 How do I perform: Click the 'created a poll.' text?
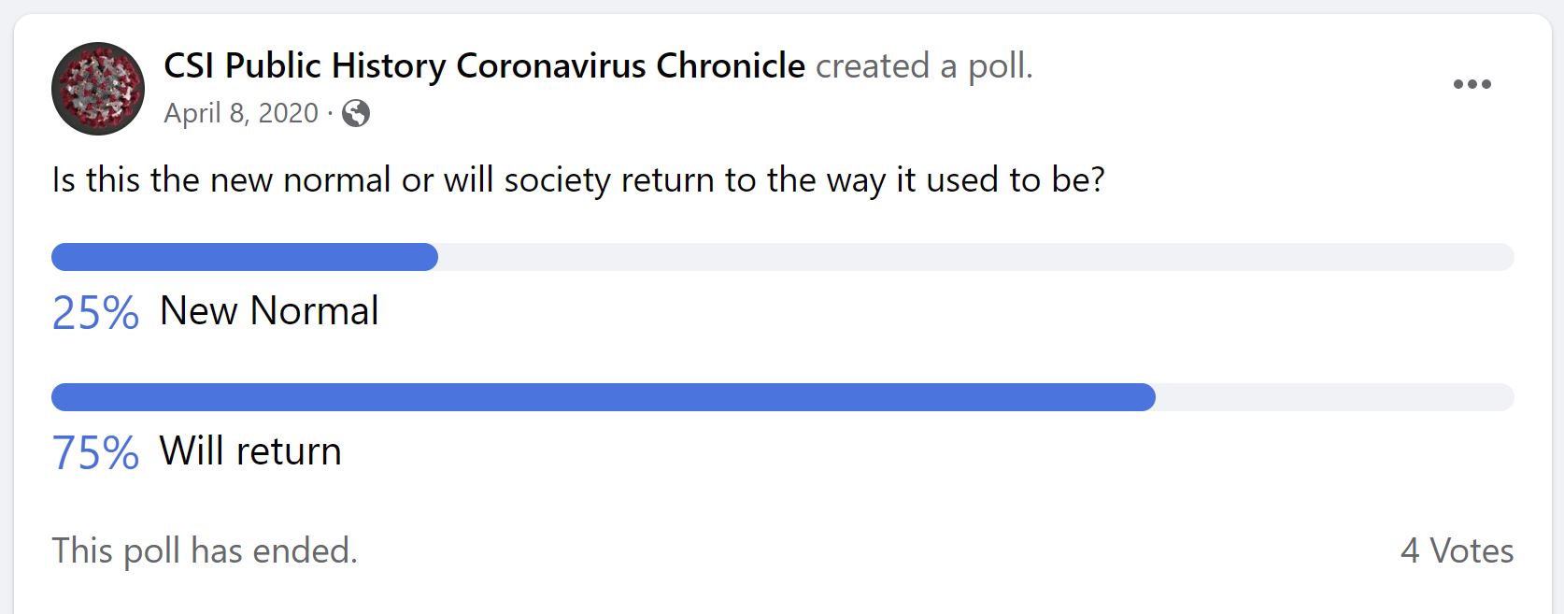click(924, 66)
